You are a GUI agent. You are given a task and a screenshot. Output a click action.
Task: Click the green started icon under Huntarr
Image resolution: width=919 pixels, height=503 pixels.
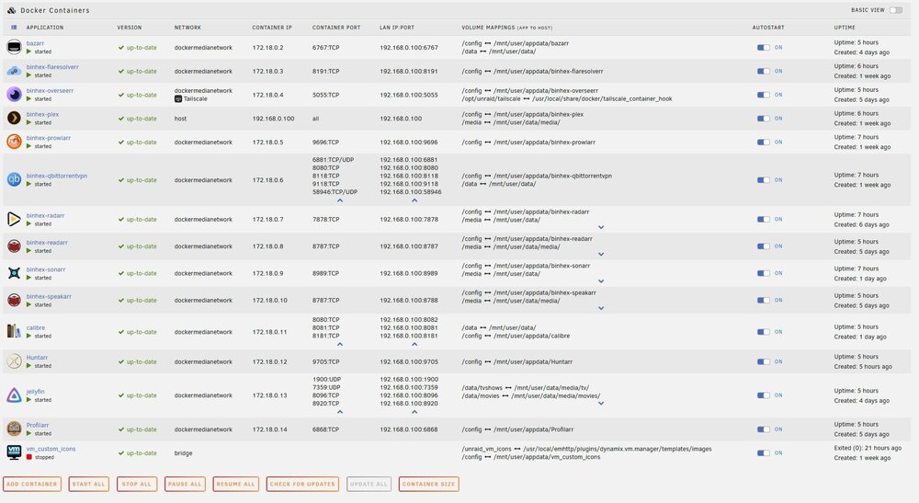[x=28, y=366]
